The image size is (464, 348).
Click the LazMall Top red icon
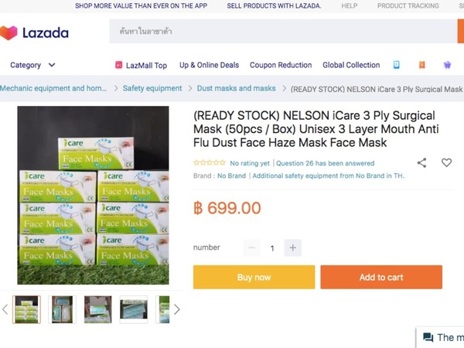pos(118,65)
